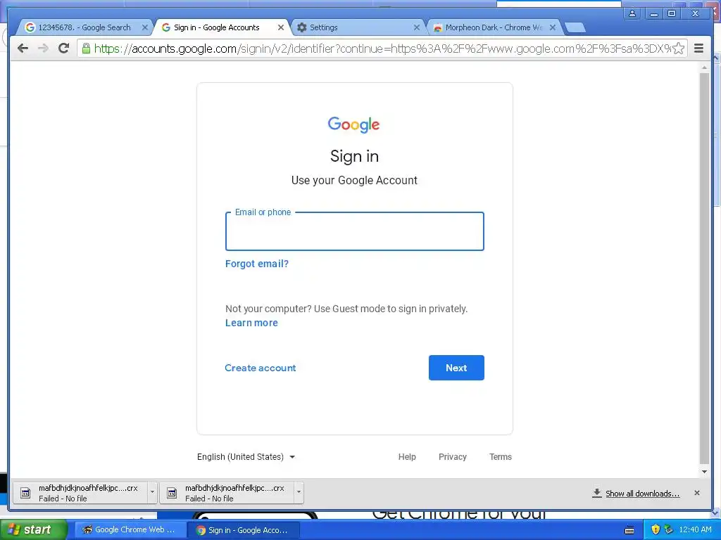Open a new tab with the blank tab button
The height and width of the screenshot is (540, 721).
tap(575, 27)
